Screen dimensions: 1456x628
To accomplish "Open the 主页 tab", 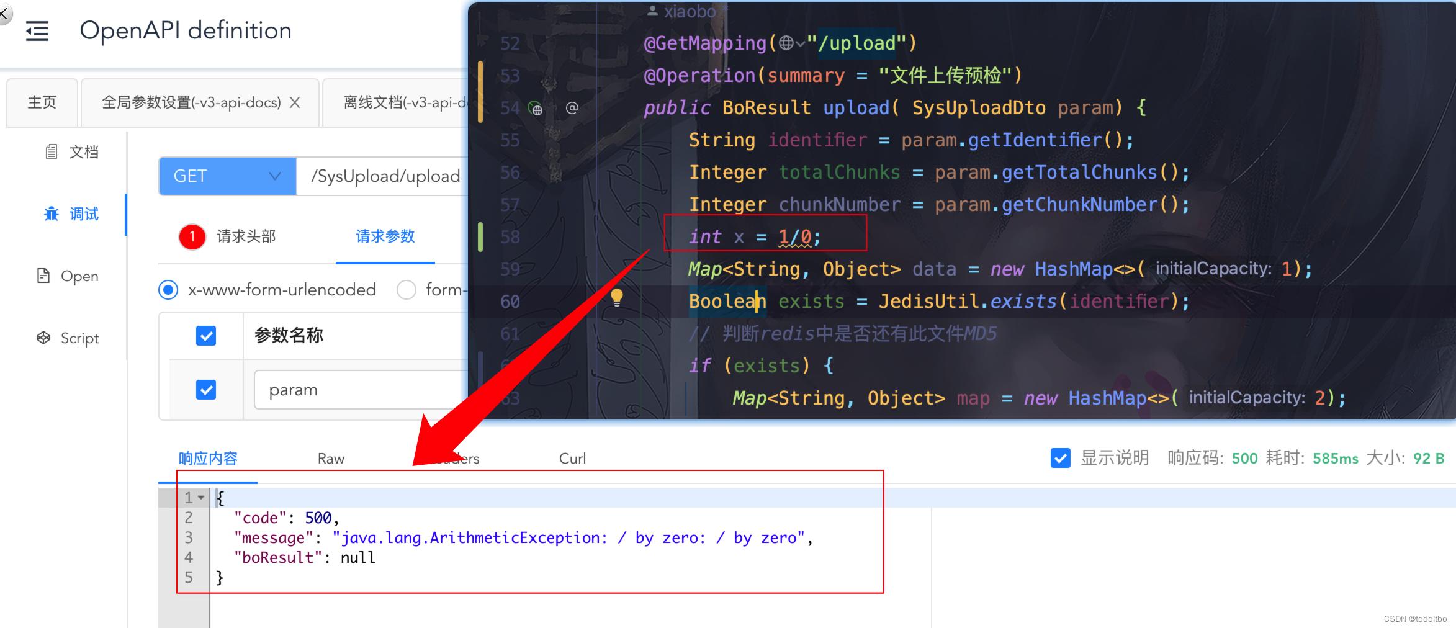I will (42, 102).
